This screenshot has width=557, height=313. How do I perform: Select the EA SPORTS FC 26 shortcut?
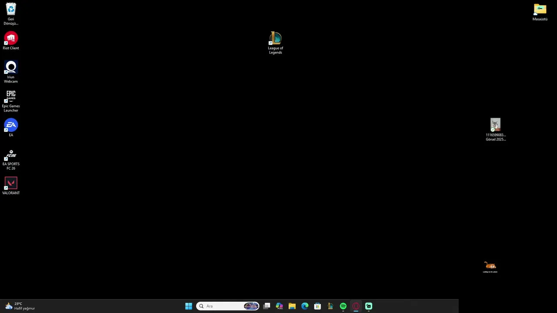(x=11, y=160)
